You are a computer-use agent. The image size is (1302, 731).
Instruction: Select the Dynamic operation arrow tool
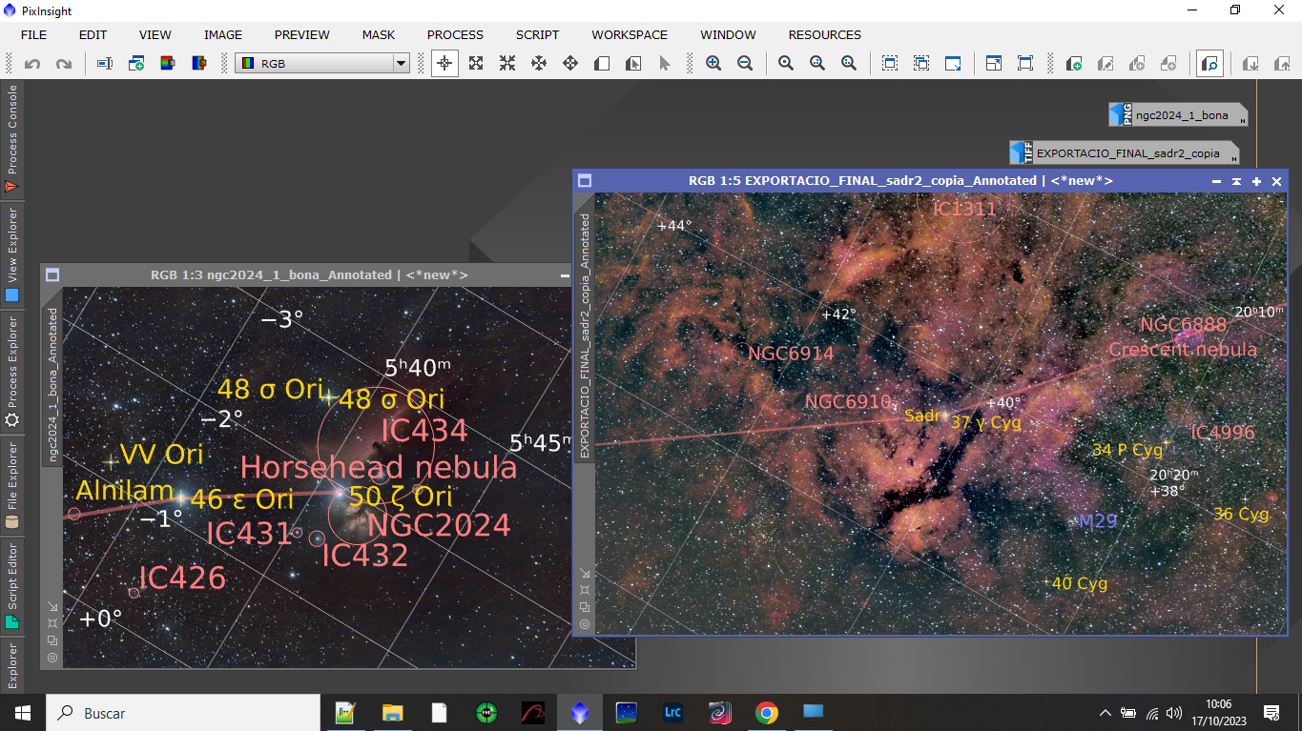[x=665, y=64]
